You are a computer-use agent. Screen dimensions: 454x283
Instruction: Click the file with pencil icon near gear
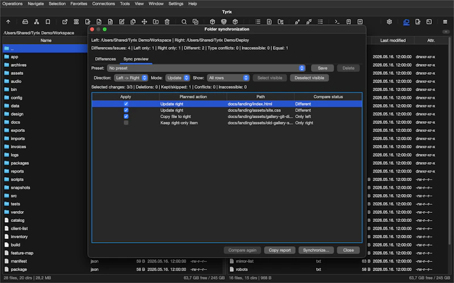(x=418, y=22)
